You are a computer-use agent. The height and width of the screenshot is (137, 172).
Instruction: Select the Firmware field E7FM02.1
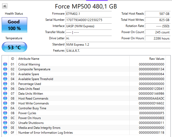88,14
